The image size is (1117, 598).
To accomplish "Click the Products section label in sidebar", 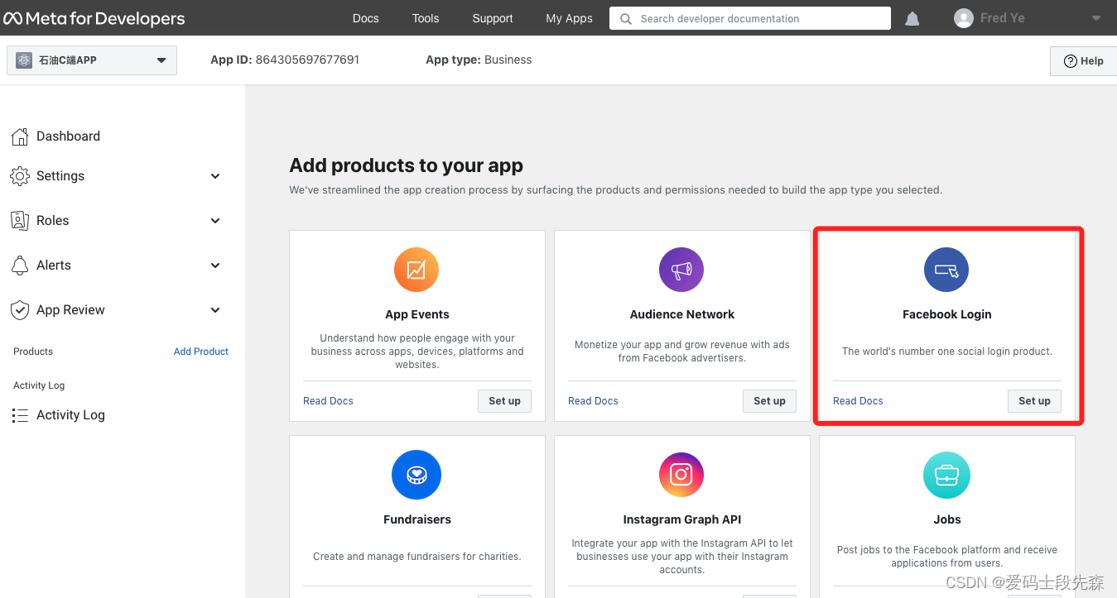I will pos(33,352).
